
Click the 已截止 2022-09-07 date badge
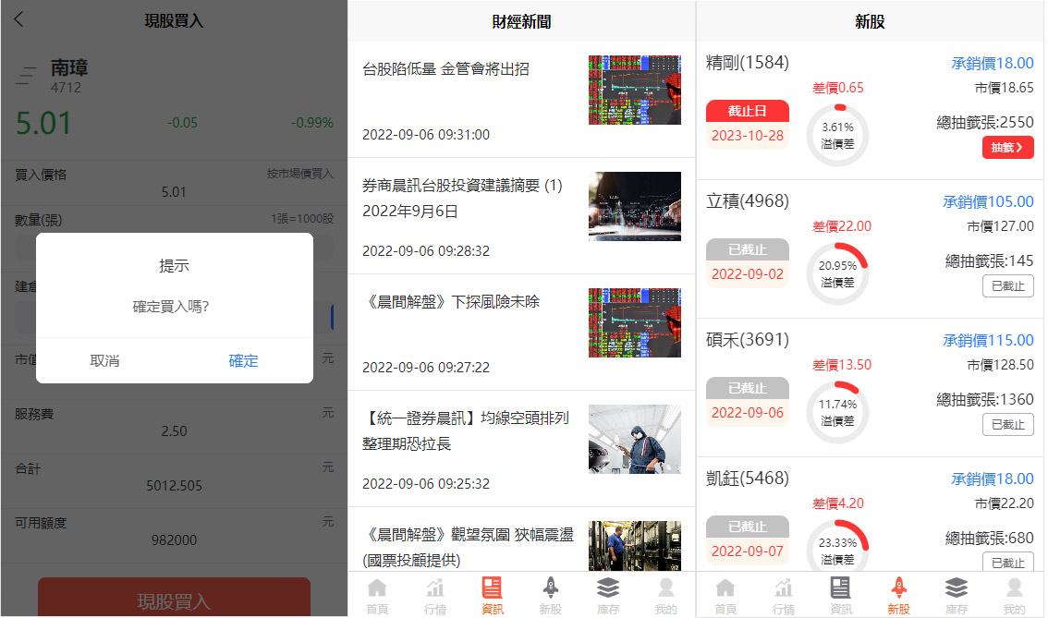[748, 539]
